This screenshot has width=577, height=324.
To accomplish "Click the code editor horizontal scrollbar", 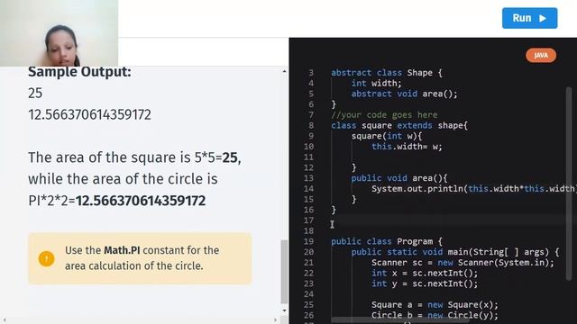I will 400,320.
